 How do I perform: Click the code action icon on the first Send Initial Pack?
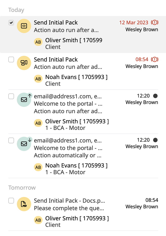pos(24,26)
